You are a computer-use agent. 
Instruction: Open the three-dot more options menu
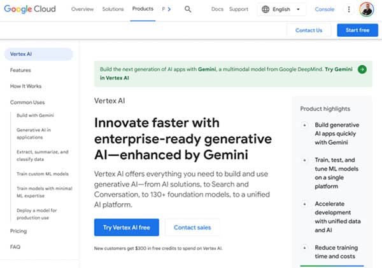click(349, 10)
